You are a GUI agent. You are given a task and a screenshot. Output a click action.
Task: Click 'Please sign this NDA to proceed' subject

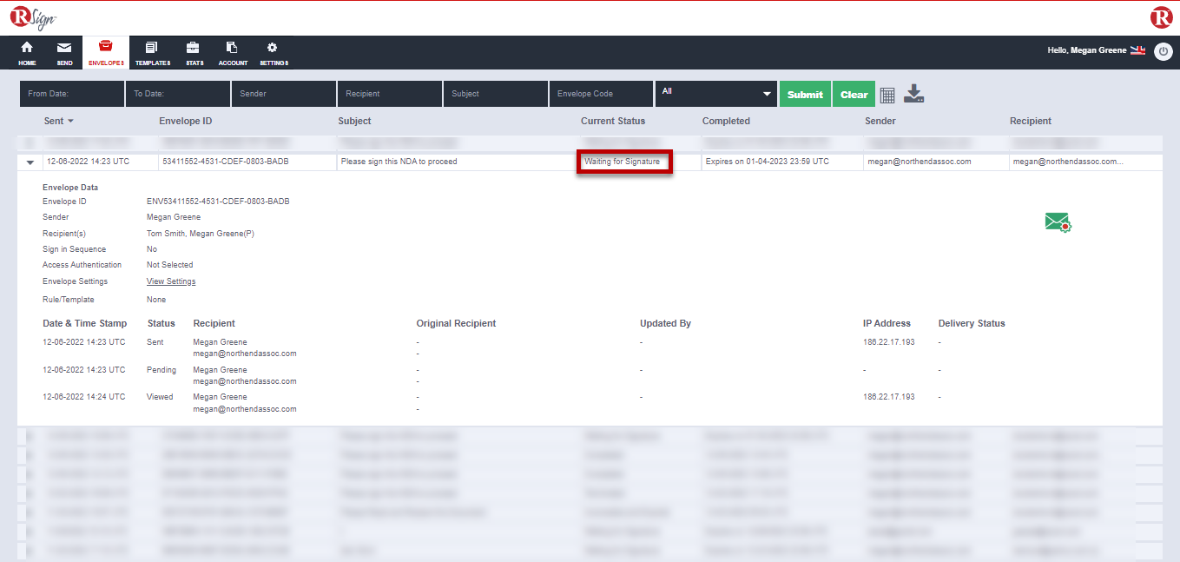[x=399, y=162]
